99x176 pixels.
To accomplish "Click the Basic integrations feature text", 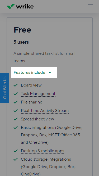I will (x=52, y=135).
